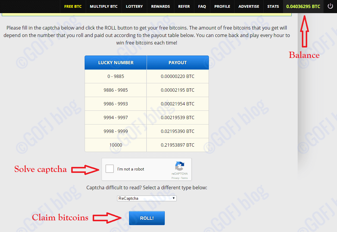Click the BTC balance amount

303,7
